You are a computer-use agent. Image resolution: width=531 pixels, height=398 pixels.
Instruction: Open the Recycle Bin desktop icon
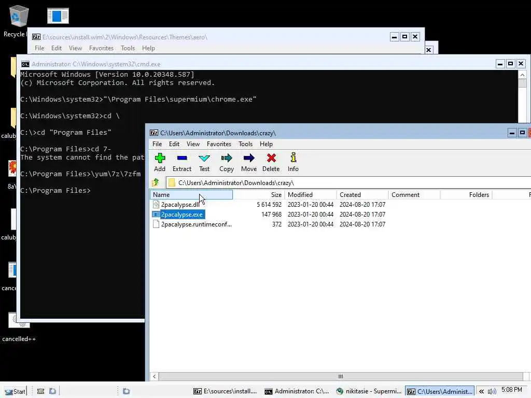tap(19, 16)
